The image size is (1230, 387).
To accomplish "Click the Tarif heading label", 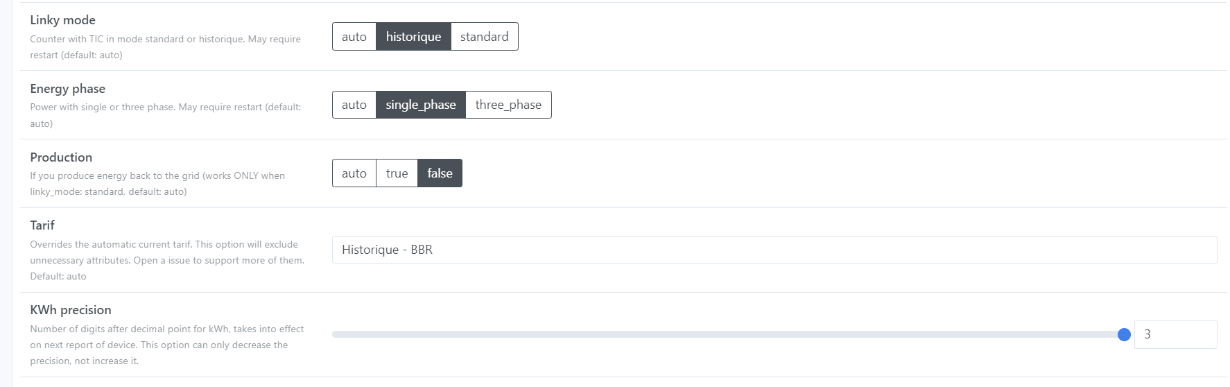I will click(42, 225).
